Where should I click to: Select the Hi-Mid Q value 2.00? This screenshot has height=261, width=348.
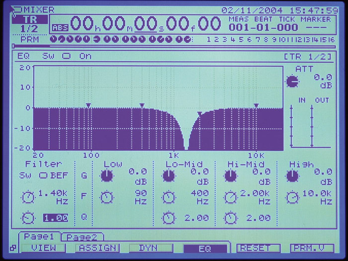pyautogui.click(x=259, y=218)
